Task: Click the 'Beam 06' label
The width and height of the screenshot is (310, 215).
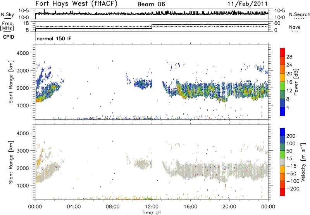Action: click(151, 4)
